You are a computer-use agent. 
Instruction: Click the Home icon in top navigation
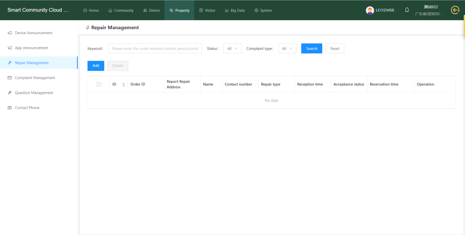tap(91, 10)
